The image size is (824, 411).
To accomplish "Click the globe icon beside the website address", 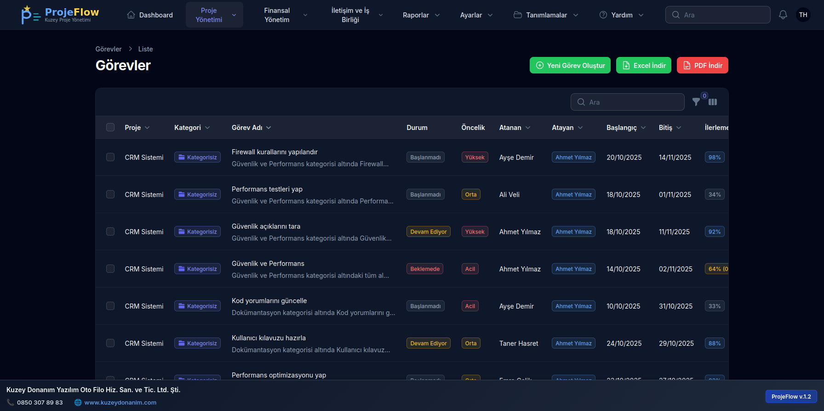I will [x=78, y=402].
